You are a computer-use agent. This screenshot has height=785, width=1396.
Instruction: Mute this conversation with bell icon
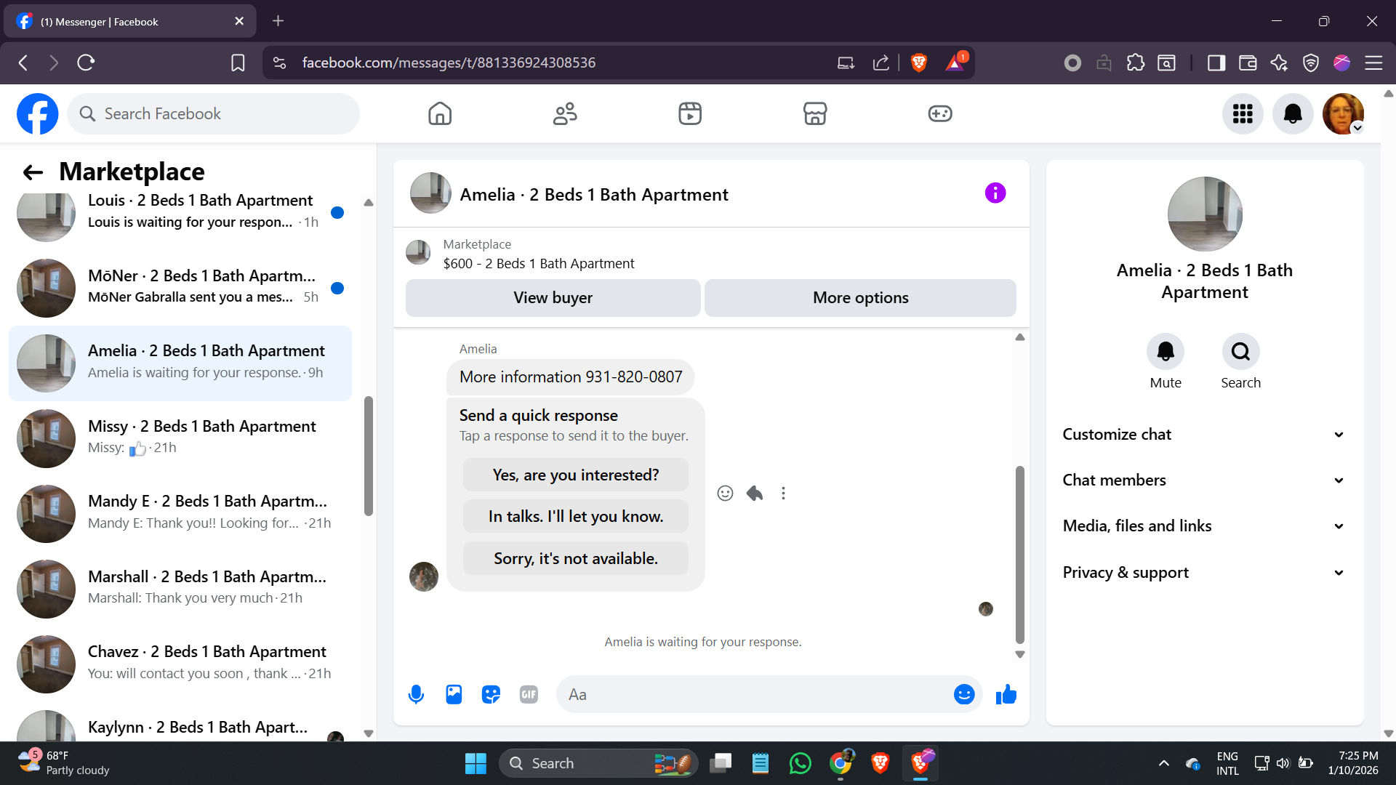click(x=1165, y=352)
